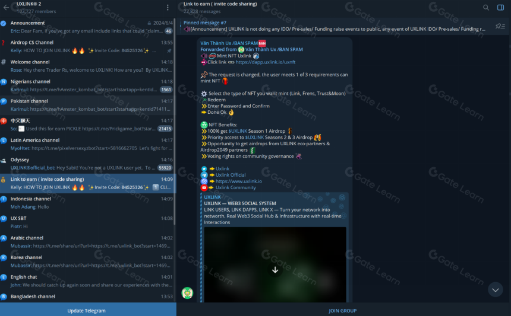Open the UXLINK 2 group header title
511x316 pixels.
pyautogui.click(x=29, y=4)
